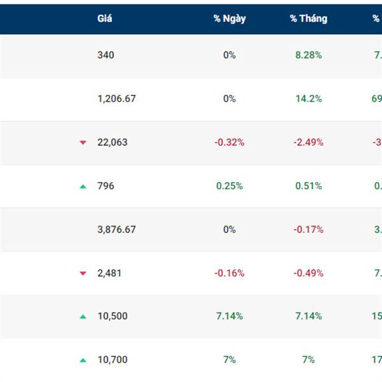Click the price 22,063
The image size is (382, 382).
(112, 143)
